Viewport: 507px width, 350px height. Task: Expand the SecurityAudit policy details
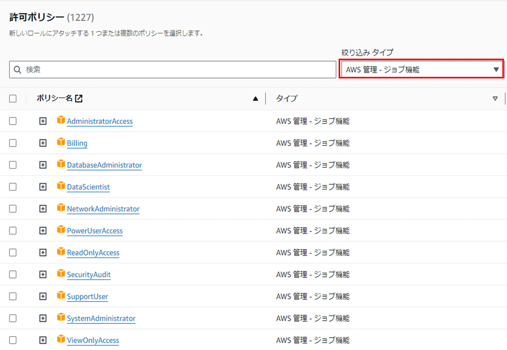click(x=43, y=275)
